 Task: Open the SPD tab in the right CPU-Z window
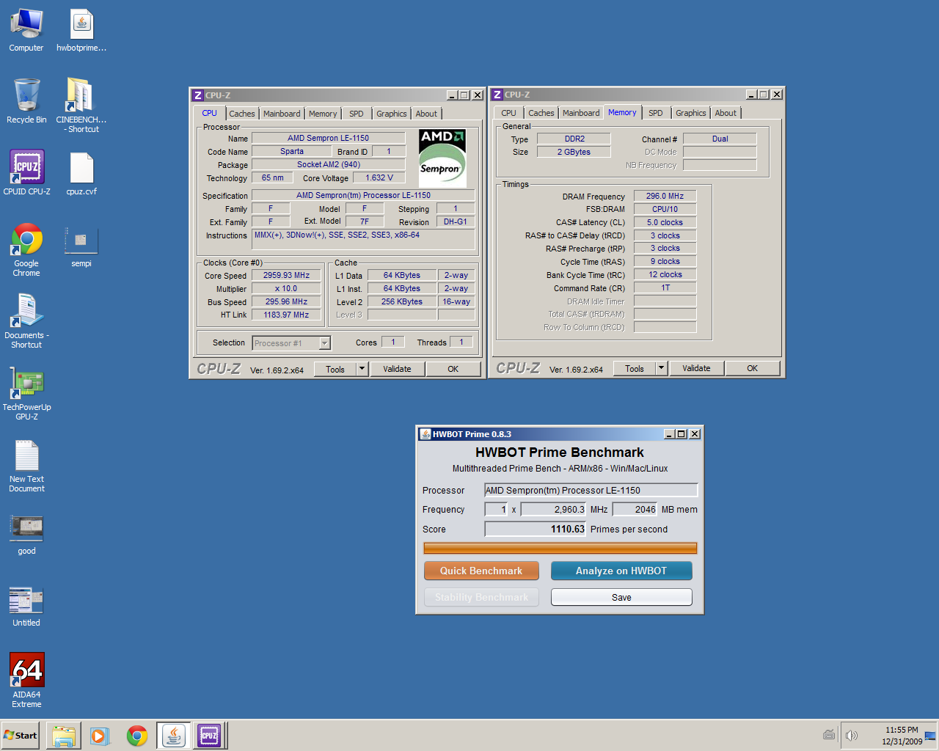pyautogui.click(x=656, y=113)
